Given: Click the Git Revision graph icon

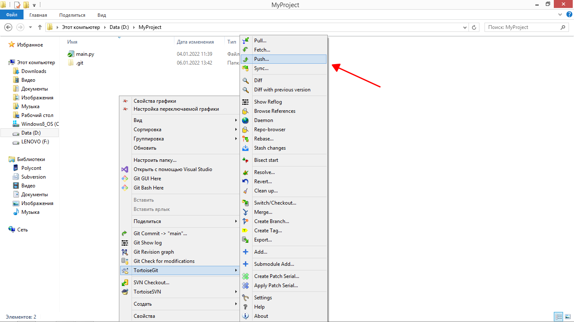Looking at the screenshot, I should coord(125,252).
